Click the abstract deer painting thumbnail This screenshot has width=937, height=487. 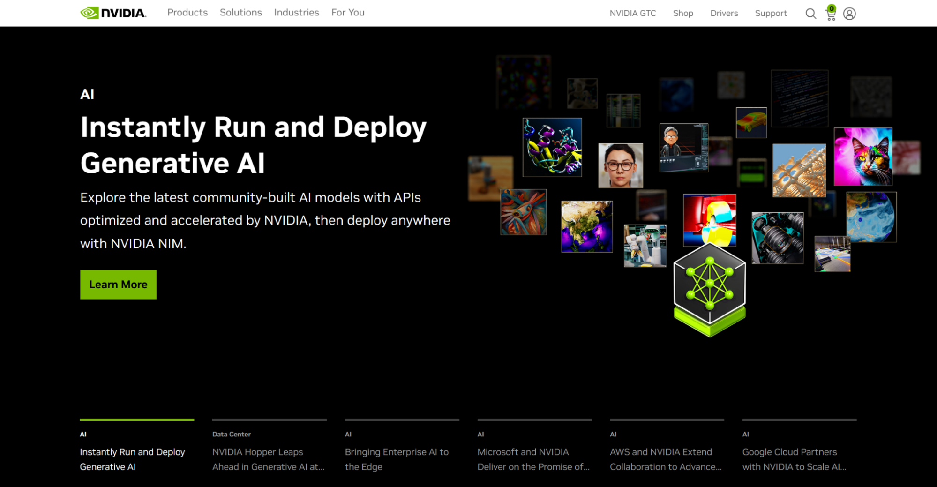click(524, 212)
